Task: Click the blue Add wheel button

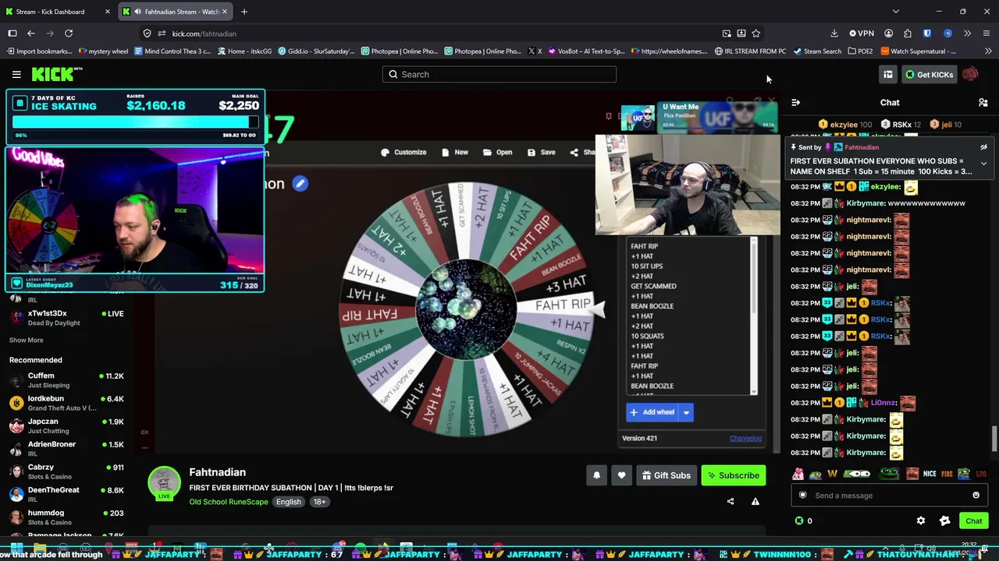Action: point(652,412)
